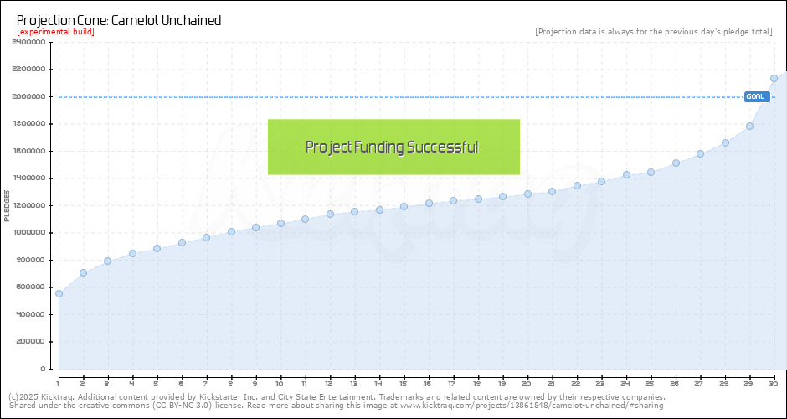Click the red experimental build label

coord(55,32)
